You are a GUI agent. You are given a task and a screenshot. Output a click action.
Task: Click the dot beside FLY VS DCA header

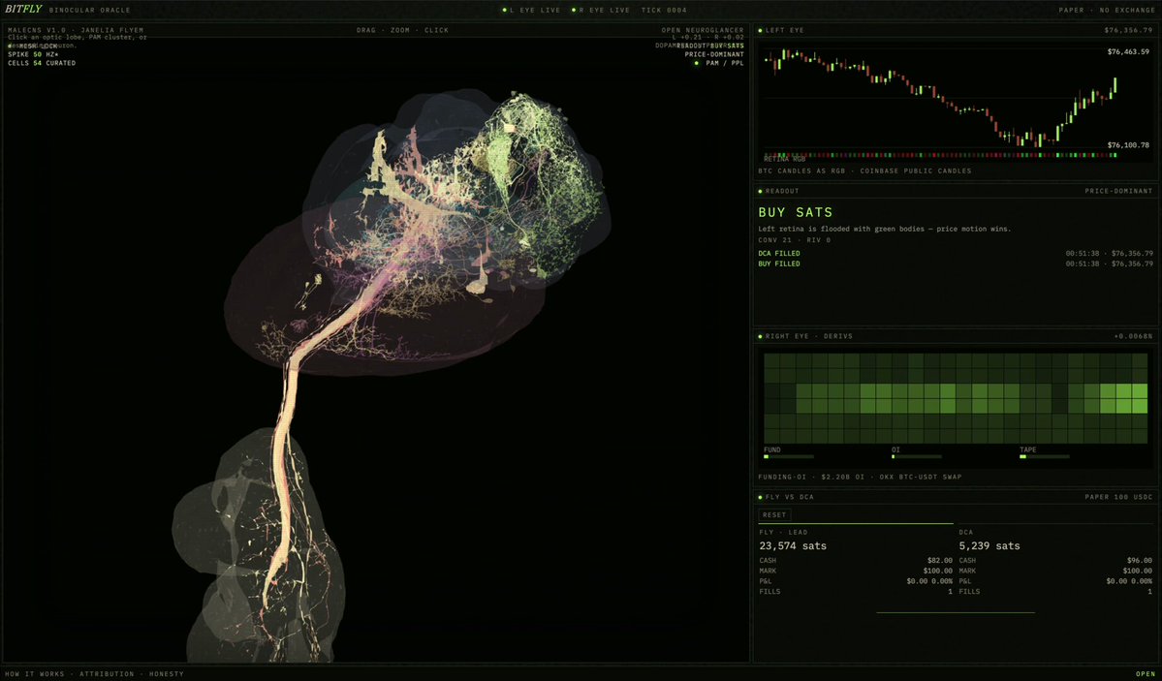pyautogui.click(x=761, y=497)
